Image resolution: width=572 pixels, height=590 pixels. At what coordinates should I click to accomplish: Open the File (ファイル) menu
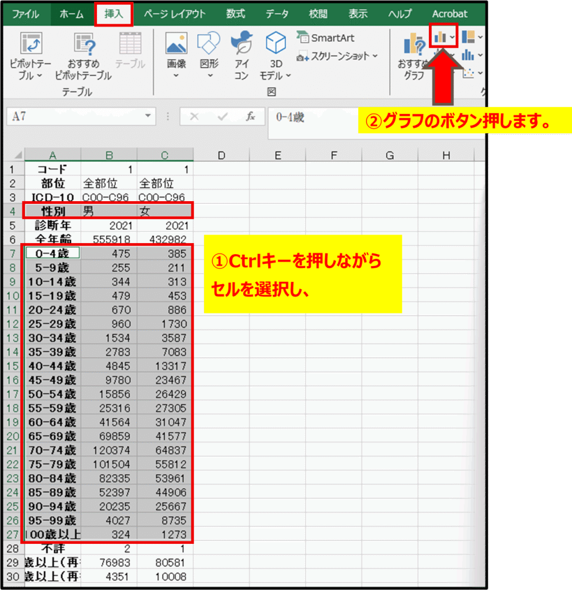click(26, 14)
